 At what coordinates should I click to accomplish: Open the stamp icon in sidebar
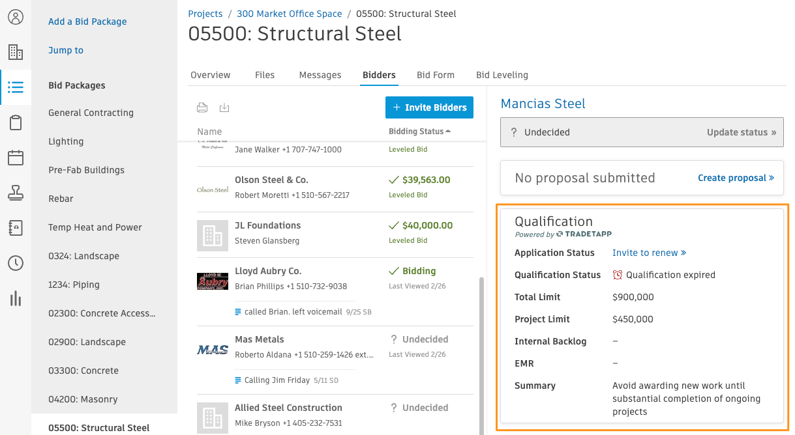16,193
